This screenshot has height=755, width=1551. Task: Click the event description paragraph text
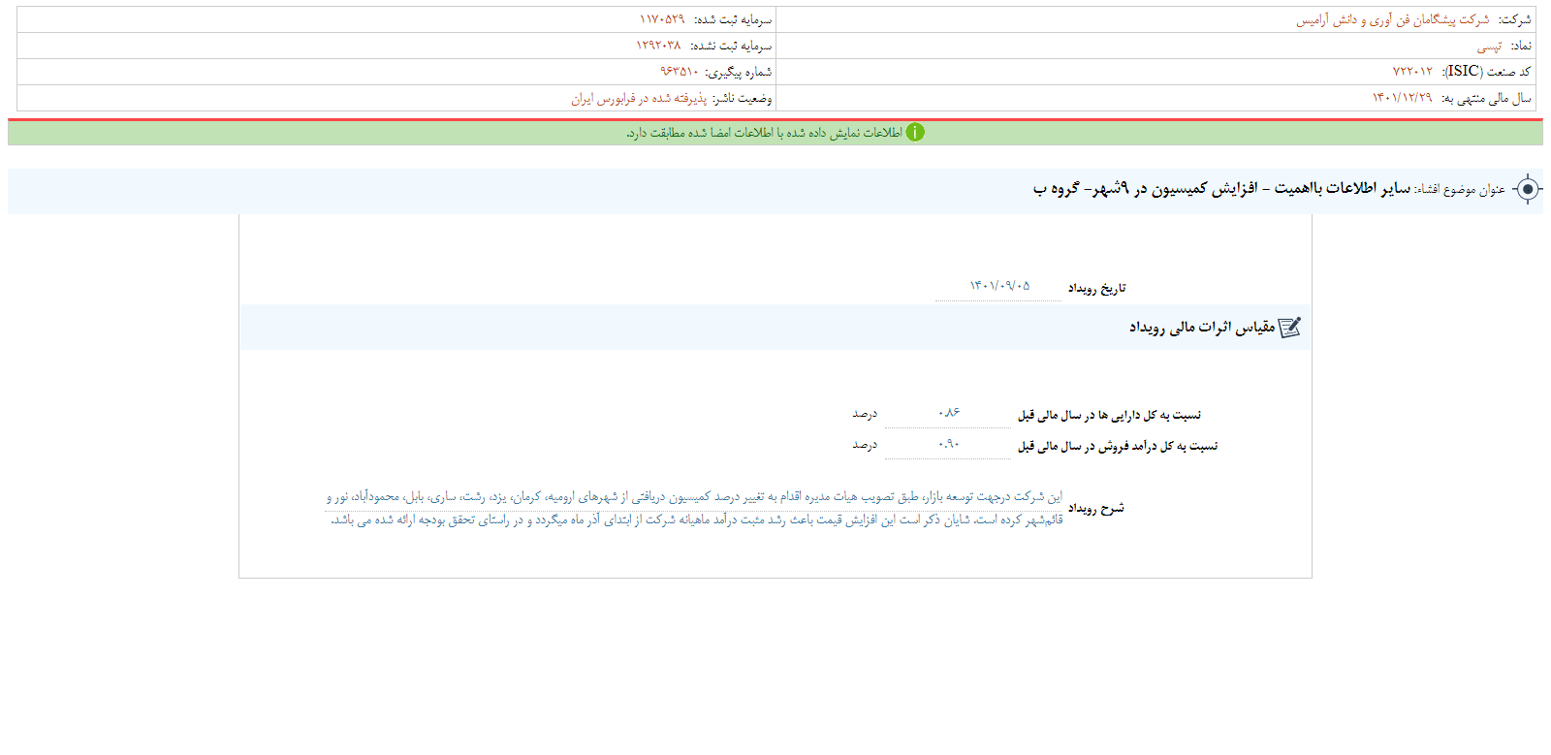(x=694, y=508)
